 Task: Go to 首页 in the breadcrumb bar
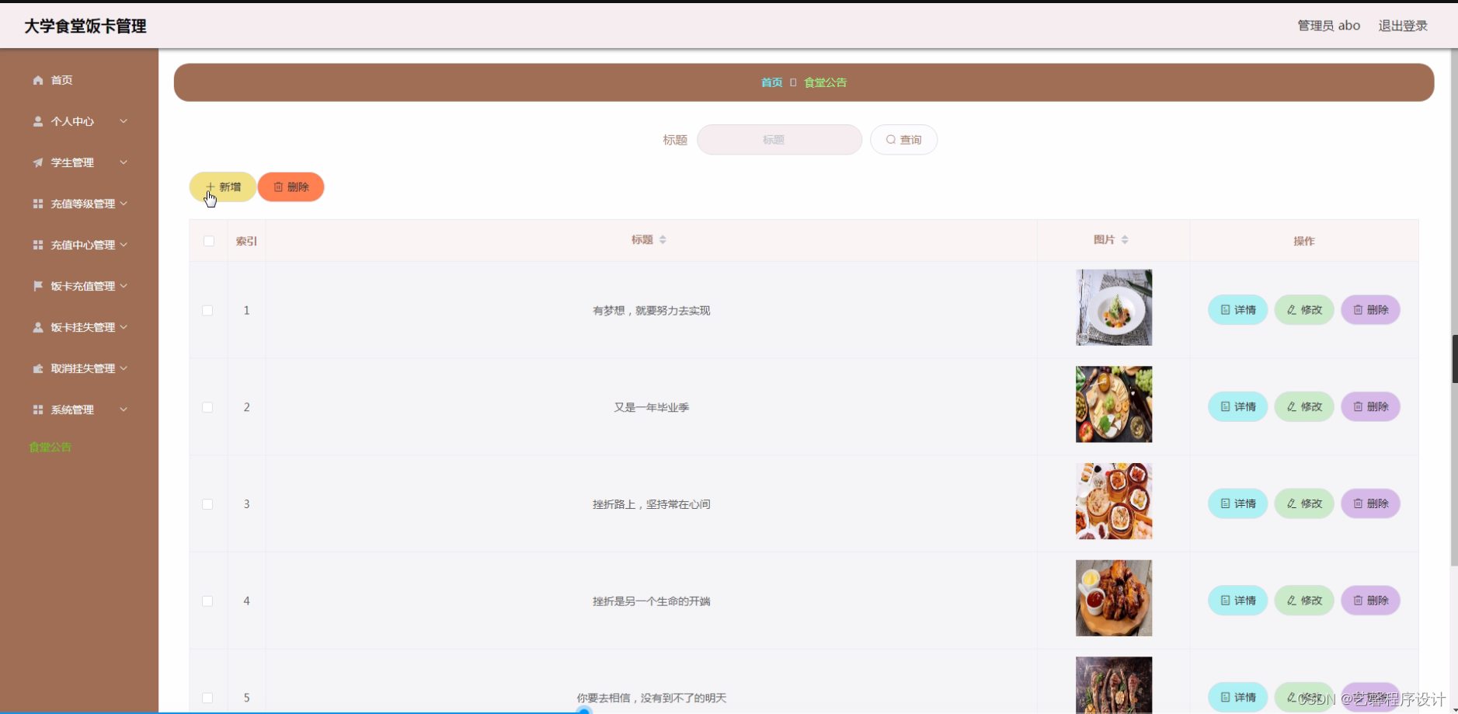[771, 82]
